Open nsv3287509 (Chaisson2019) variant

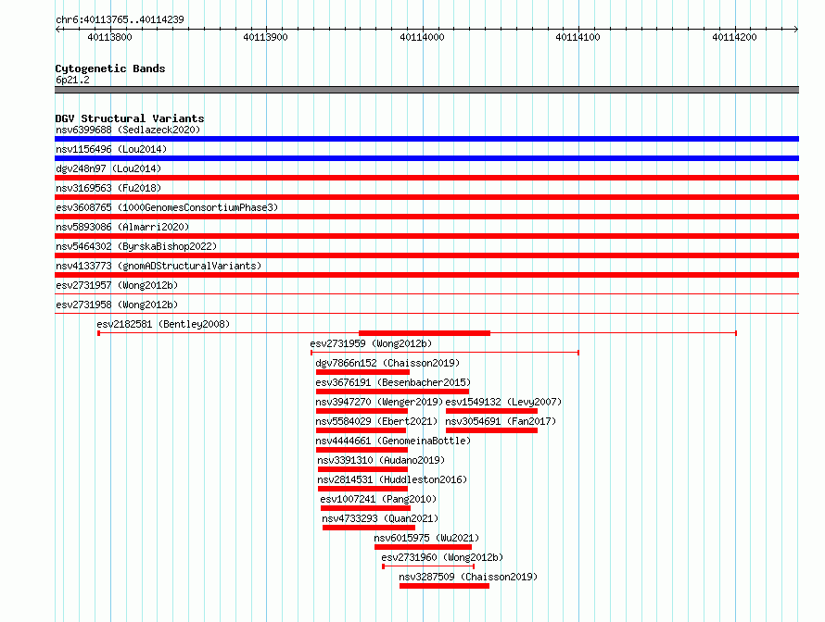click(x=468, y=577)
